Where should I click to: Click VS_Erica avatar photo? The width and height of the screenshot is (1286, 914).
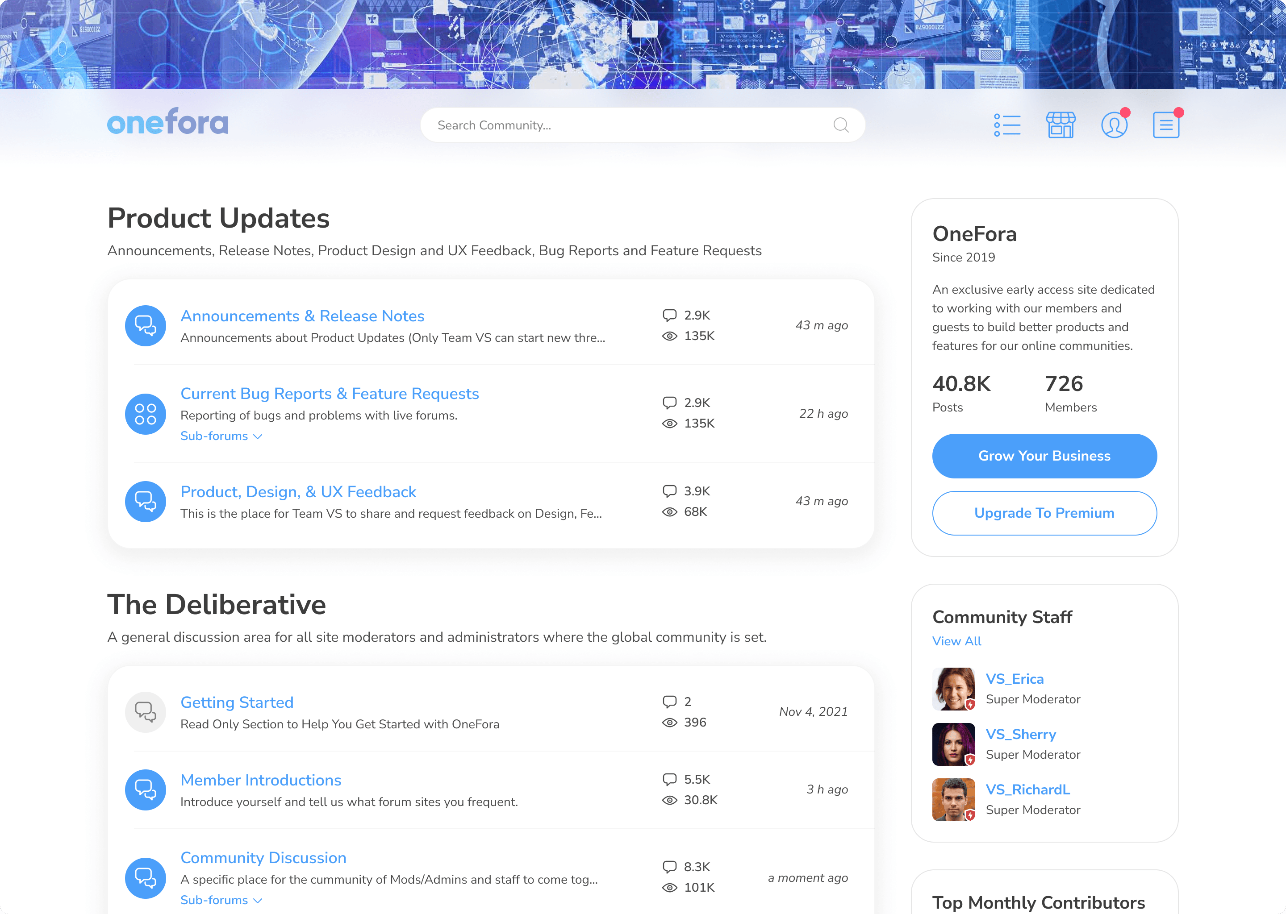[953, 689]
